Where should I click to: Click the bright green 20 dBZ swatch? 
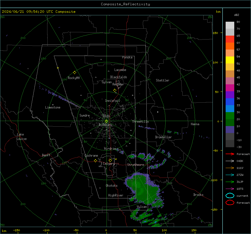click(x=230, y=116)
